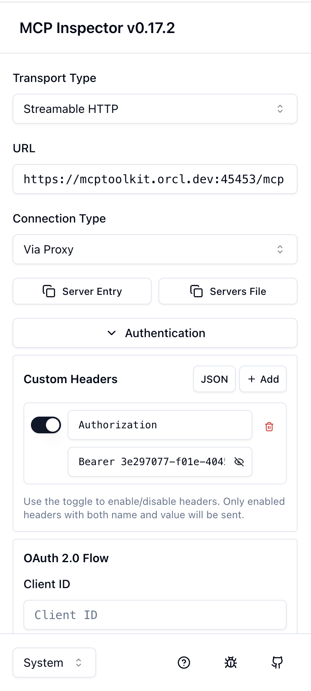Open the help dialog via question mark icon
The height and width of the screenshot is (691, 311).
click(x=184, y=663)
